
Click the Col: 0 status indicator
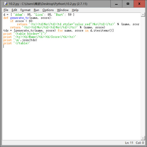coord(140,143)
